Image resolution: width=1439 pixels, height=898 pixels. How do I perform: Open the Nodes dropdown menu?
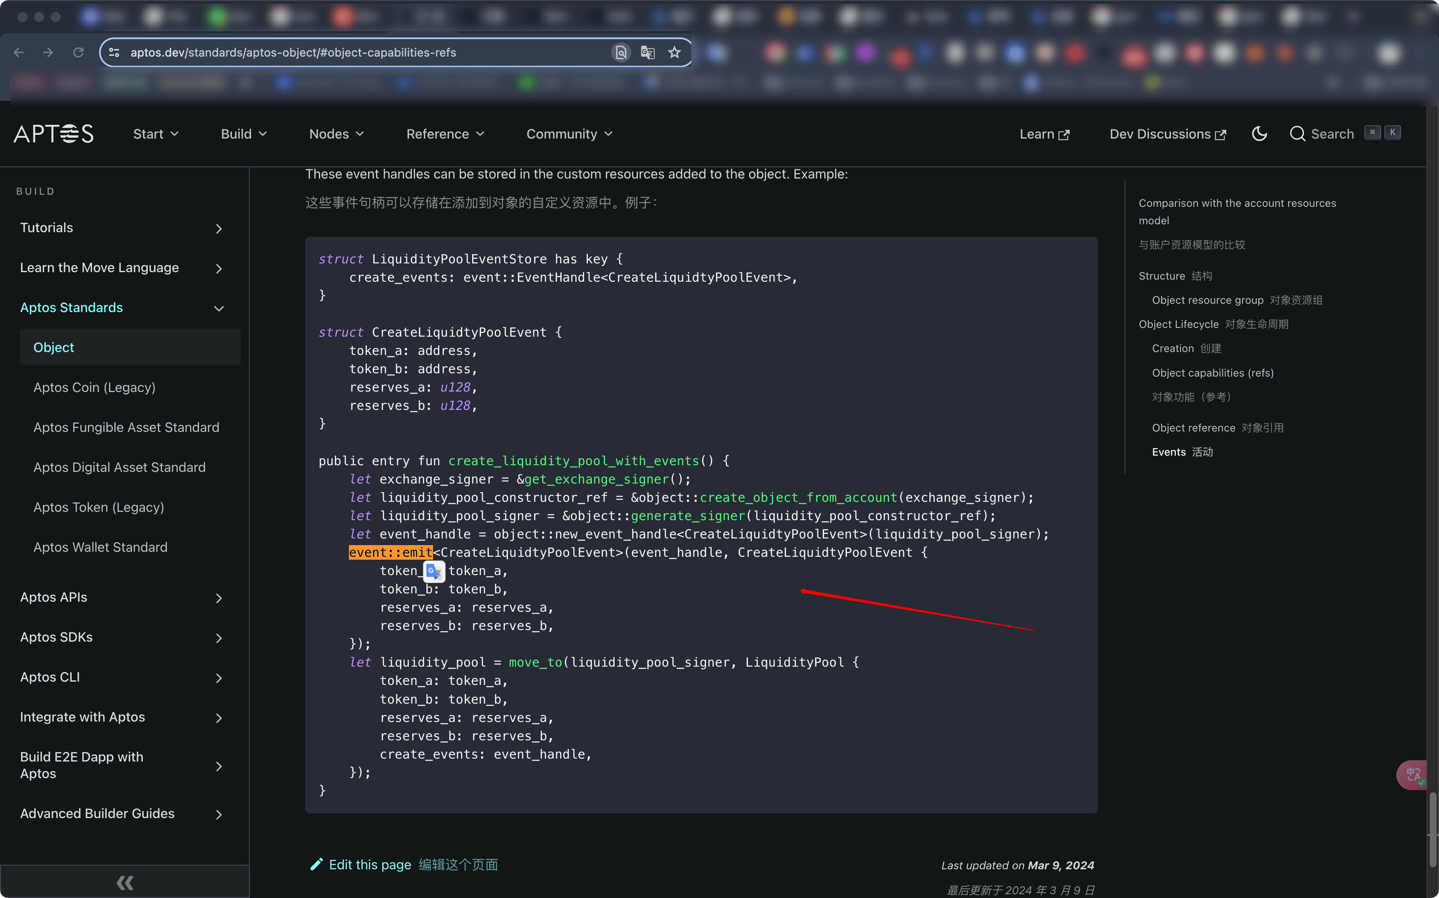point(336,134)
